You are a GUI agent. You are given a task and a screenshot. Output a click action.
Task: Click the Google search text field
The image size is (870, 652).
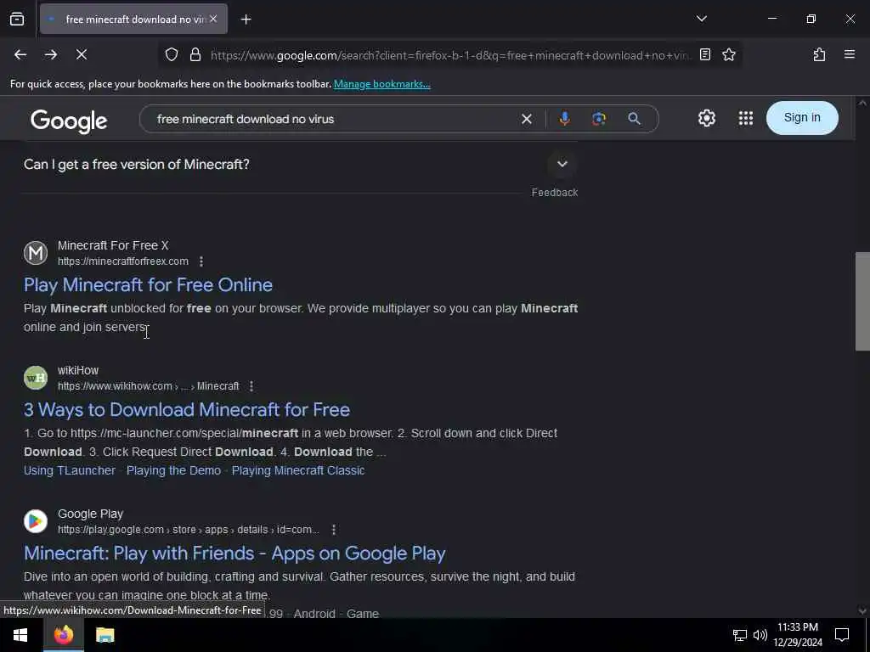pyautogui.click(x=333, y=119)
